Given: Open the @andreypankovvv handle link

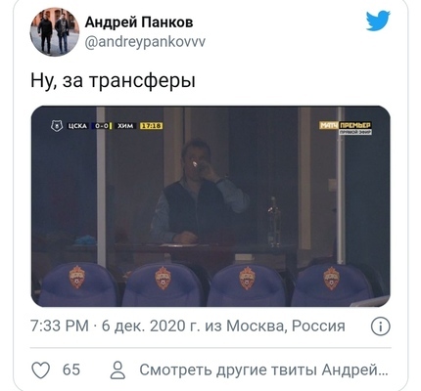Looking at the screenshot, I should (145, 42).
